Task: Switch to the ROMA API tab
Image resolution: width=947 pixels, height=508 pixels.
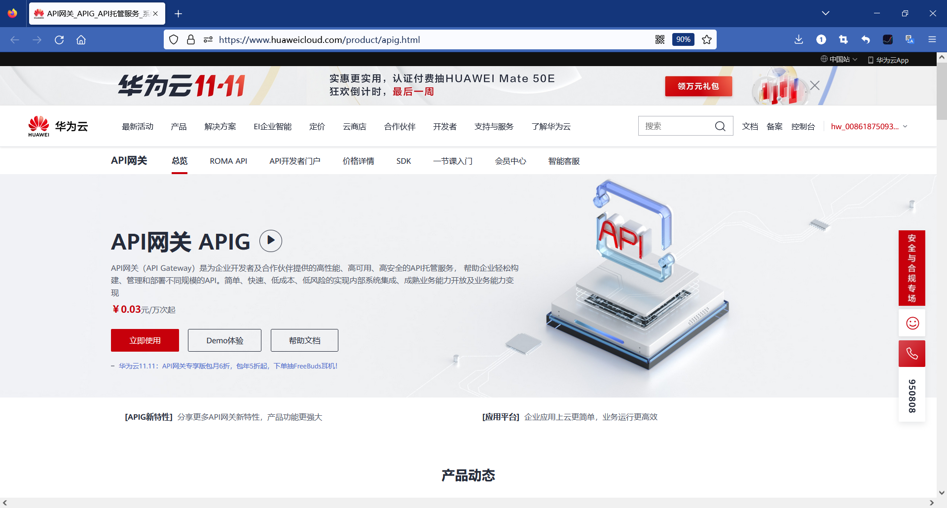Action: (228, 161)
